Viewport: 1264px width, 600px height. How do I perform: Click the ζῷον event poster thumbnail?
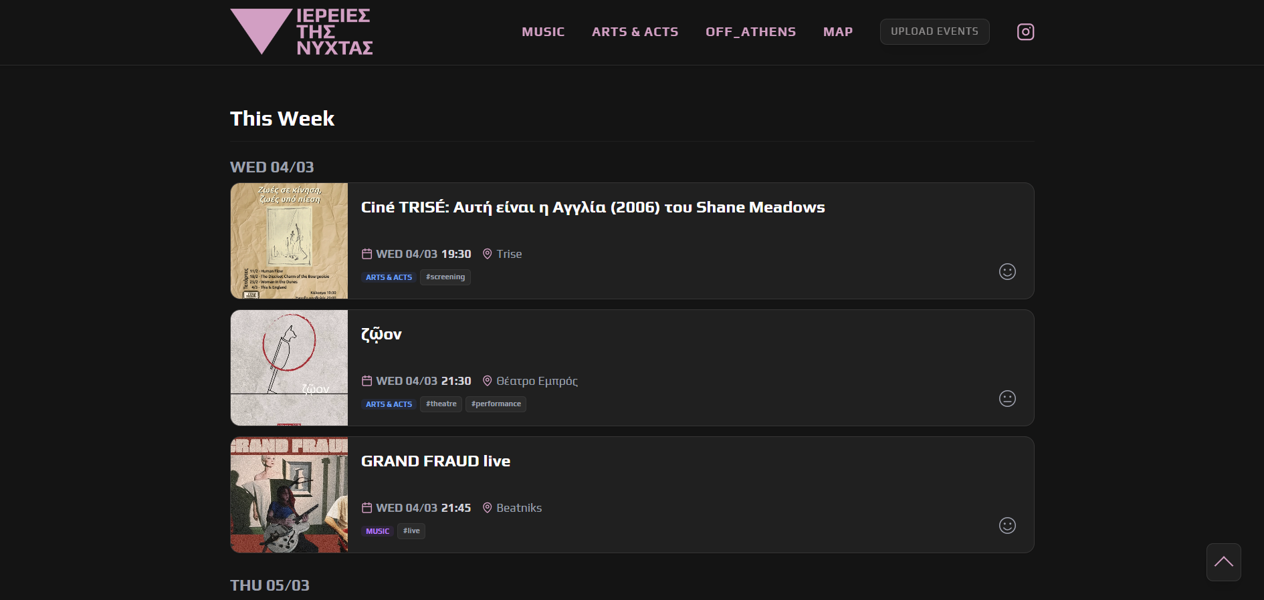point(289,367)
